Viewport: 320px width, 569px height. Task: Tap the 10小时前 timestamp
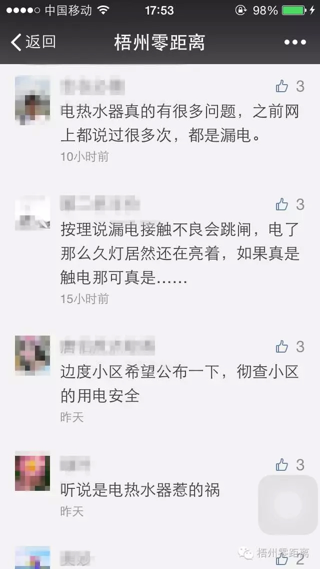pyautogui.click(x=84, y=156)
